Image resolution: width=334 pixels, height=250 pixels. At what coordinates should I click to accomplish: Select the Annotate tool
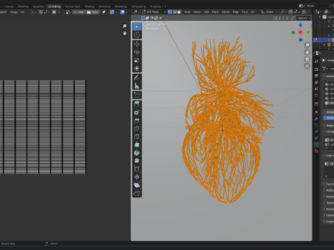tap(137, 78)
